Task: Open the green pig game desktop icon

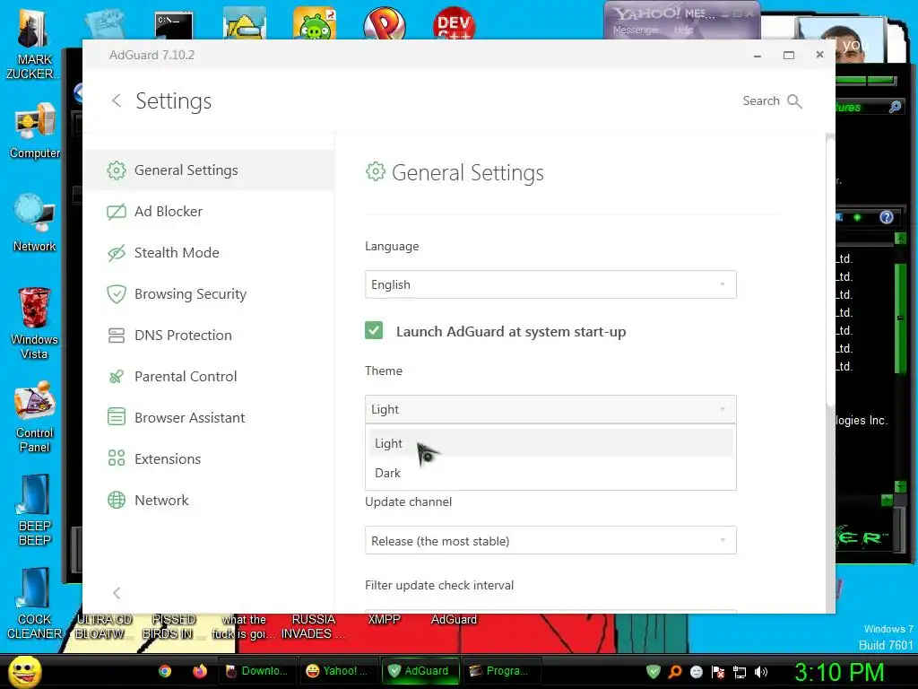Action: click(x=315, y=24)
